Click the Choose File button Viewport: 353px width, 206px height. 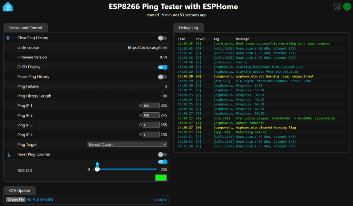click(x=16, y=200)
